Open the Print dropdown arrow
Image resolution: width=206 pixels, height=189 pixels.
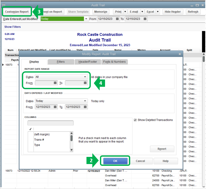tap(125, 12)
